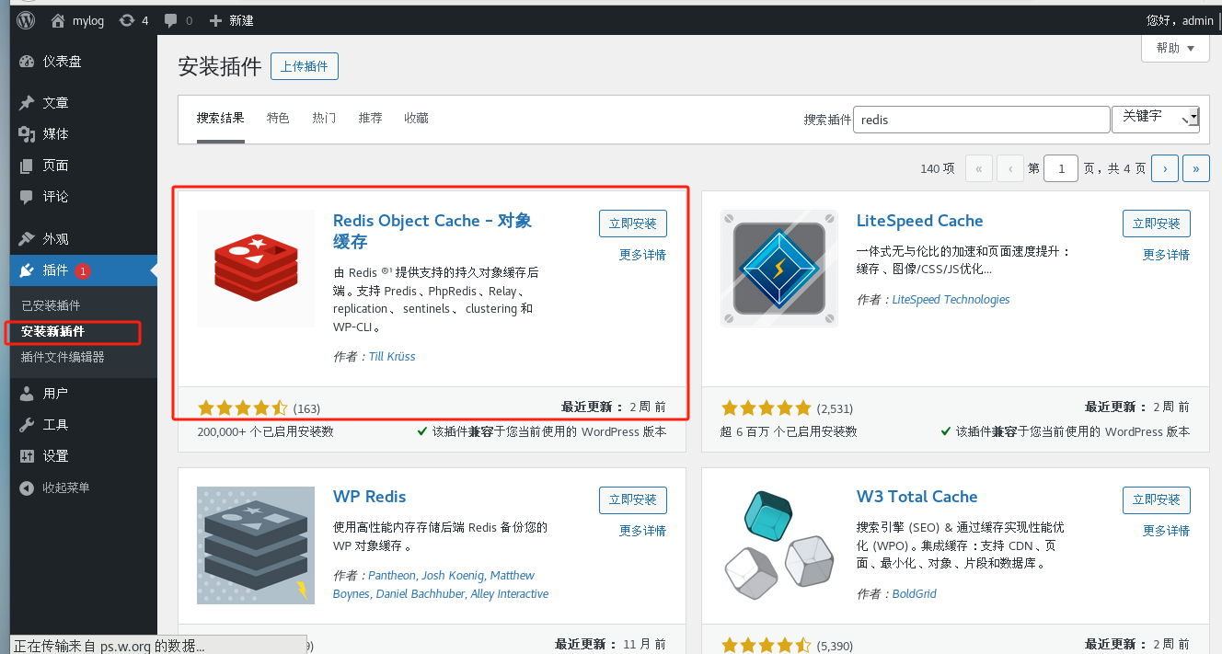Focus the plugin search field containing redis
The height and width of the screenshot is (654, 1222).
coord(982,120)
